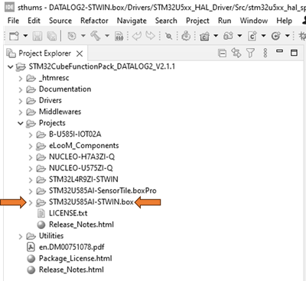Image resolution: width=306 pixels, height=281 pixels.
Task: Click the redo forward-arrow toolbar icon
Action: (150, 36)
